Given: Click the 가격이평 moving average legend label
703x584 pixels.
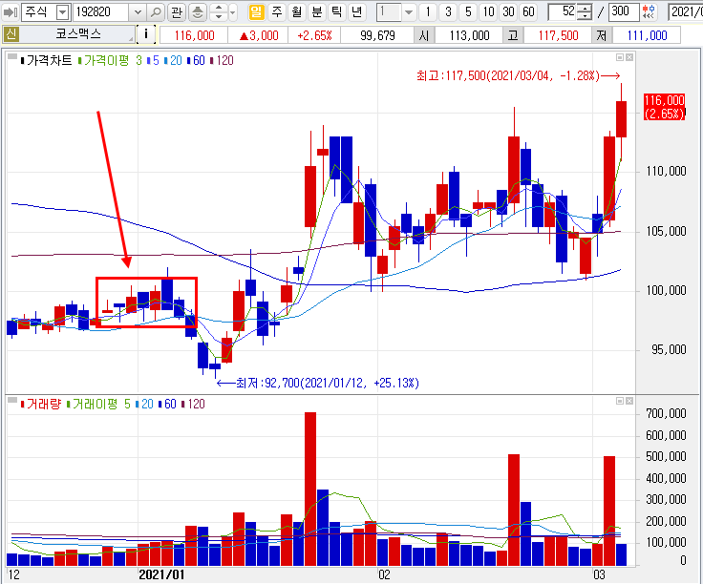Looking at the screenshot, I should coord(103,60).
